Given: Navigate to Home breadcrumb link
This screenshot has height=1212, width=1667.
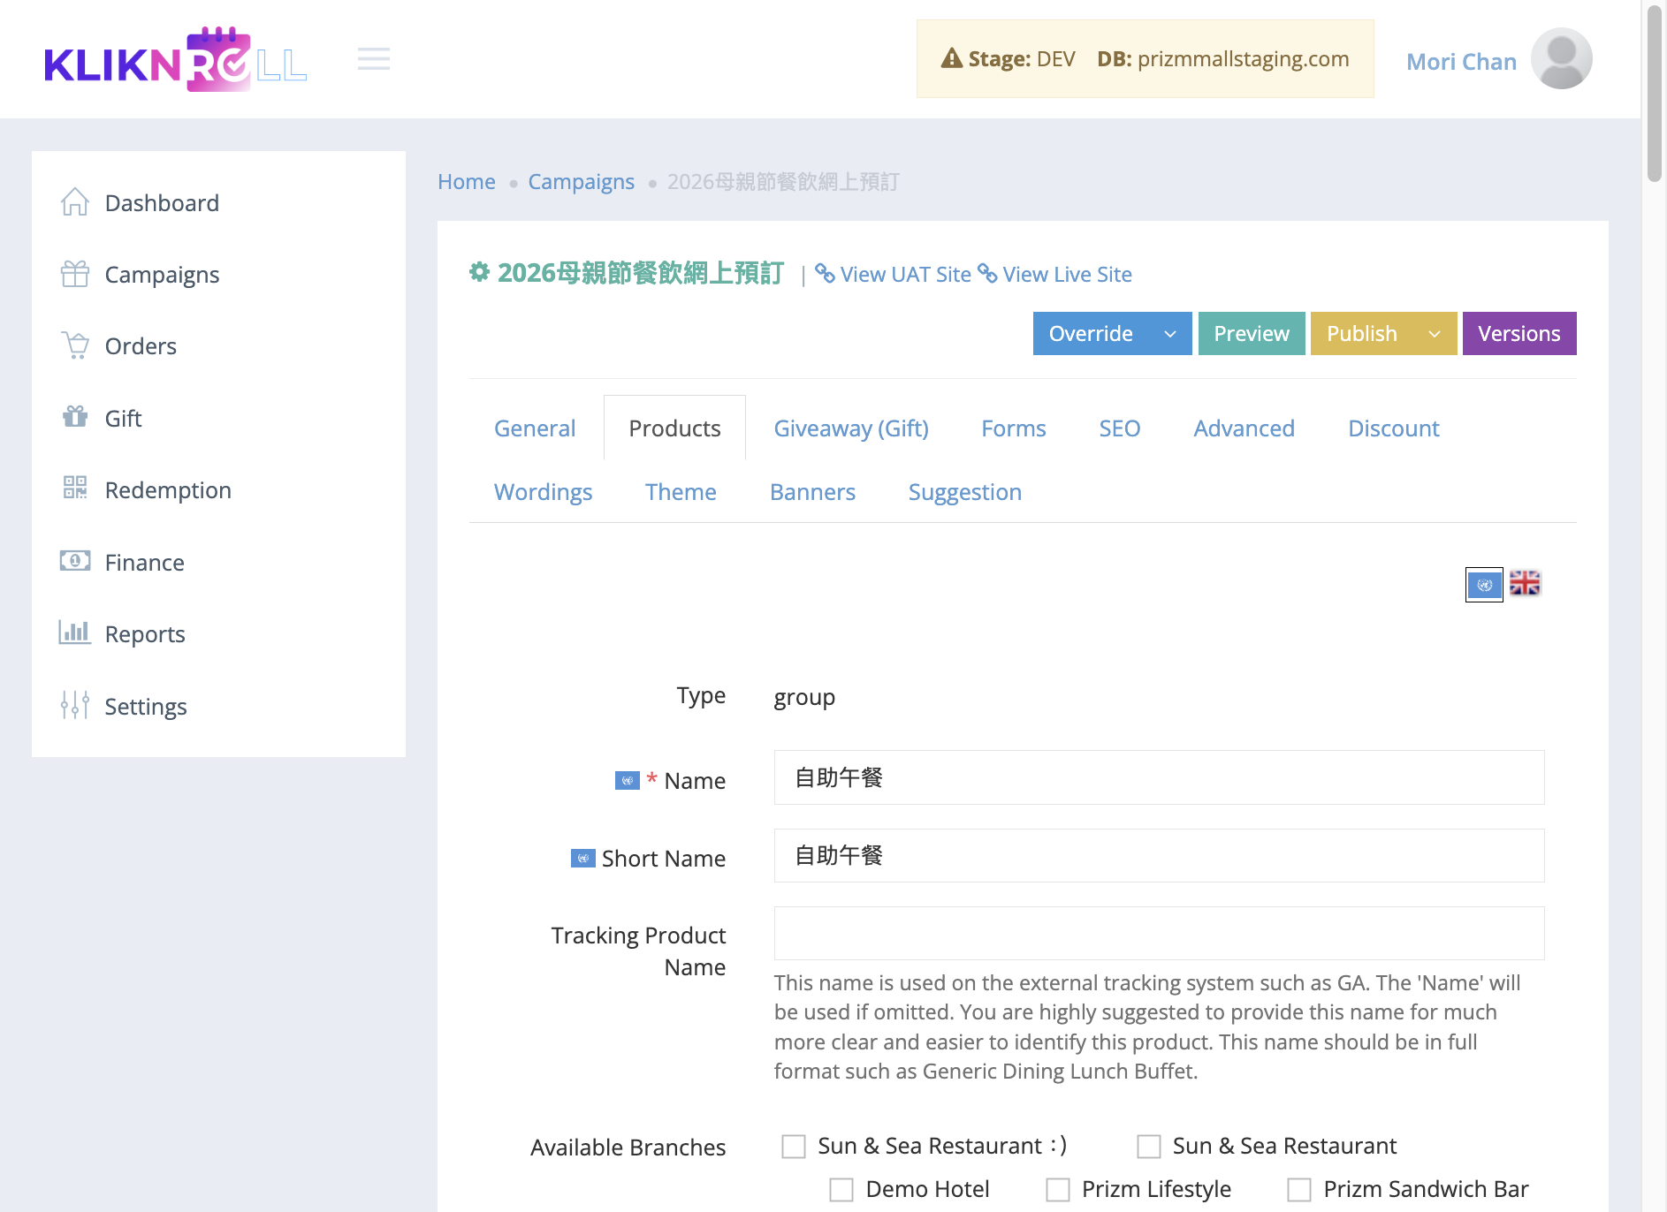Looking at the screenshot, I should (467, 181).
